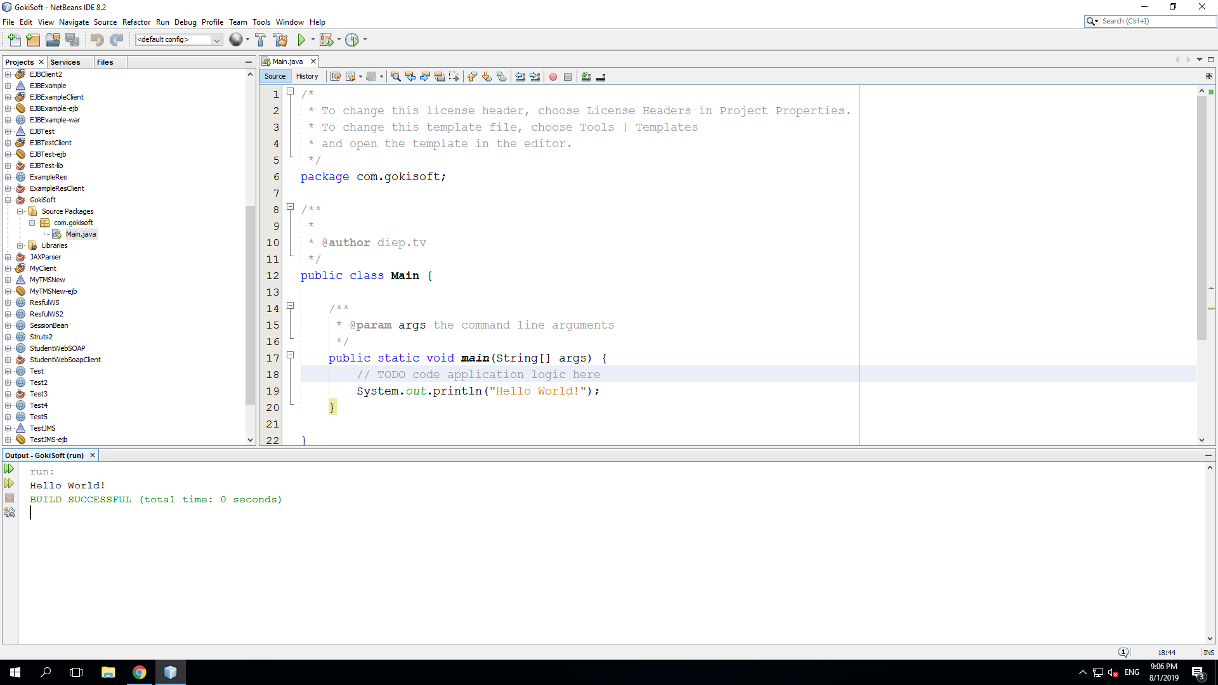
Task: Run the project with green play icon
Action: [x=301, y=40]
